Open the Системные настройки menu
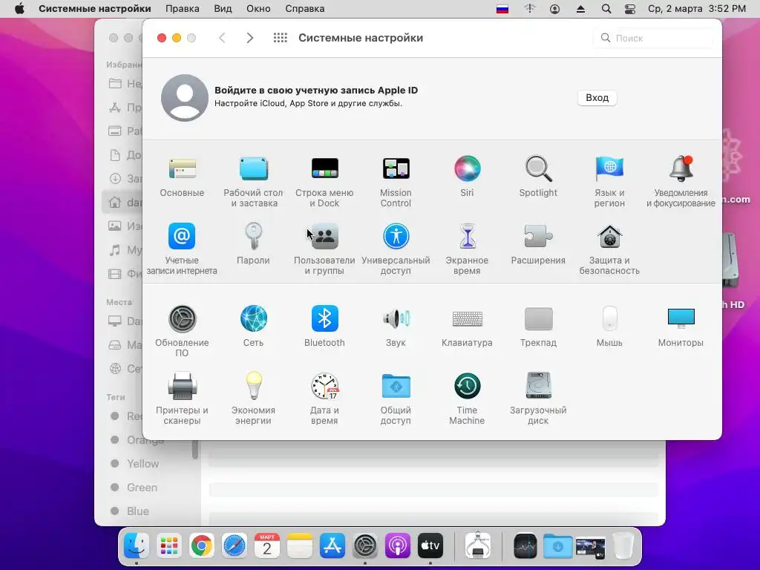 point(95,9)
